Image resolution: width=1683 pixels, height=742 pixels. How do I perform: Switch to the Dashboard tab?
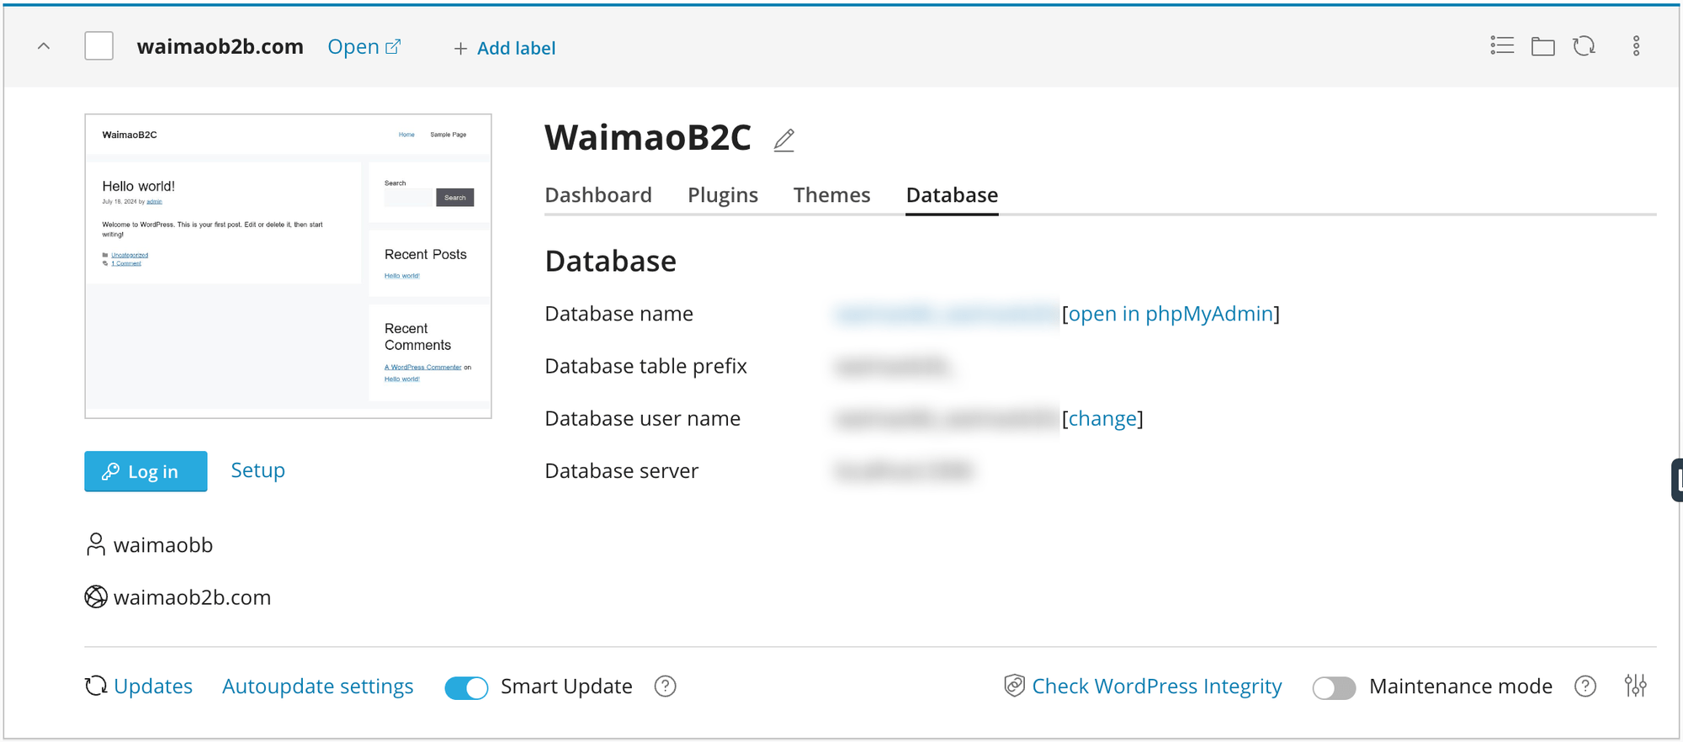pyautogui.click(x=598, y=195)
